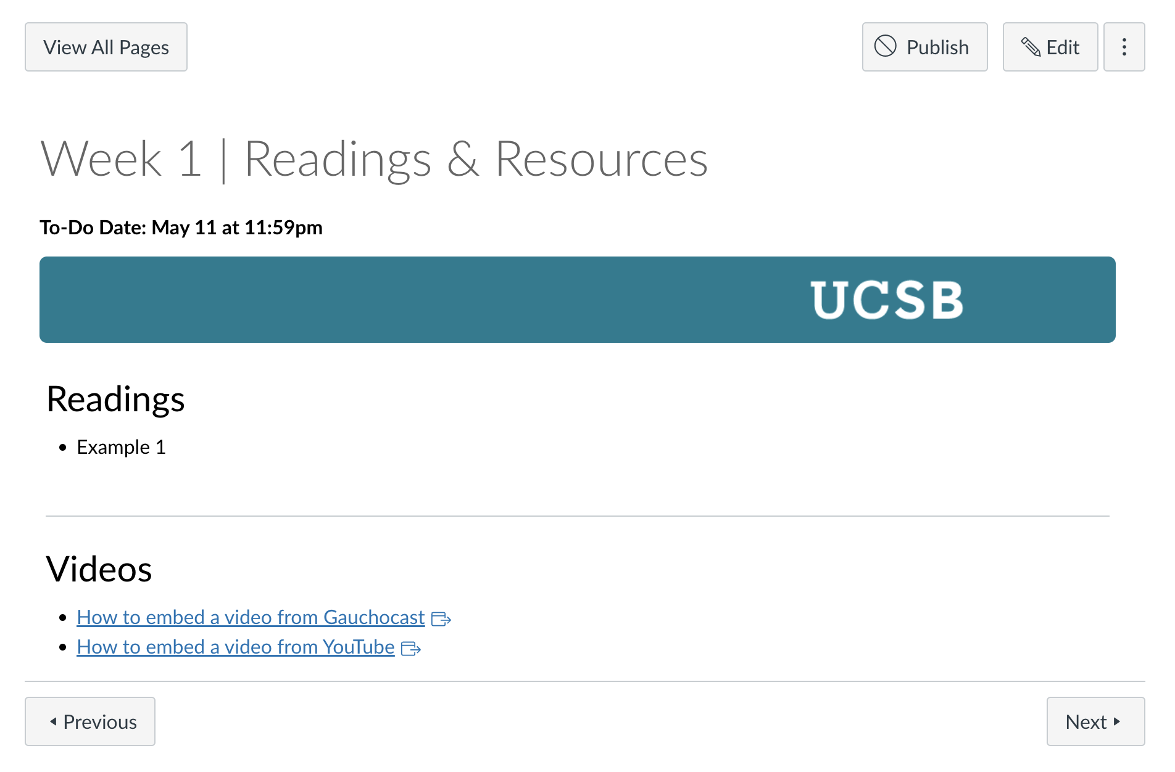
Task: Click the Edit label text
Action: (x=1063, y=47)
